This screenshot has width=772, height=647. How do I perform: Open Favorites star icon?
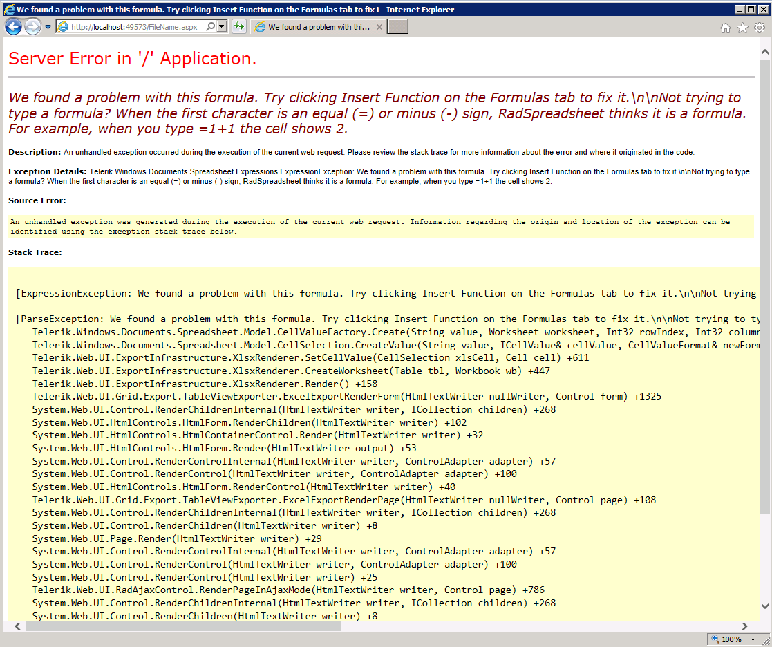[x=742, y=28]
